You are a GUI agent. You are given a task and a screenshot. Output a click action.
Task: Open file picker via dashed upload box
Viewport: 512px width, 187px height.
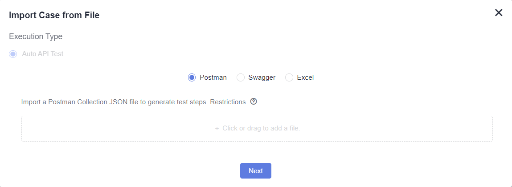pos(257,129)
